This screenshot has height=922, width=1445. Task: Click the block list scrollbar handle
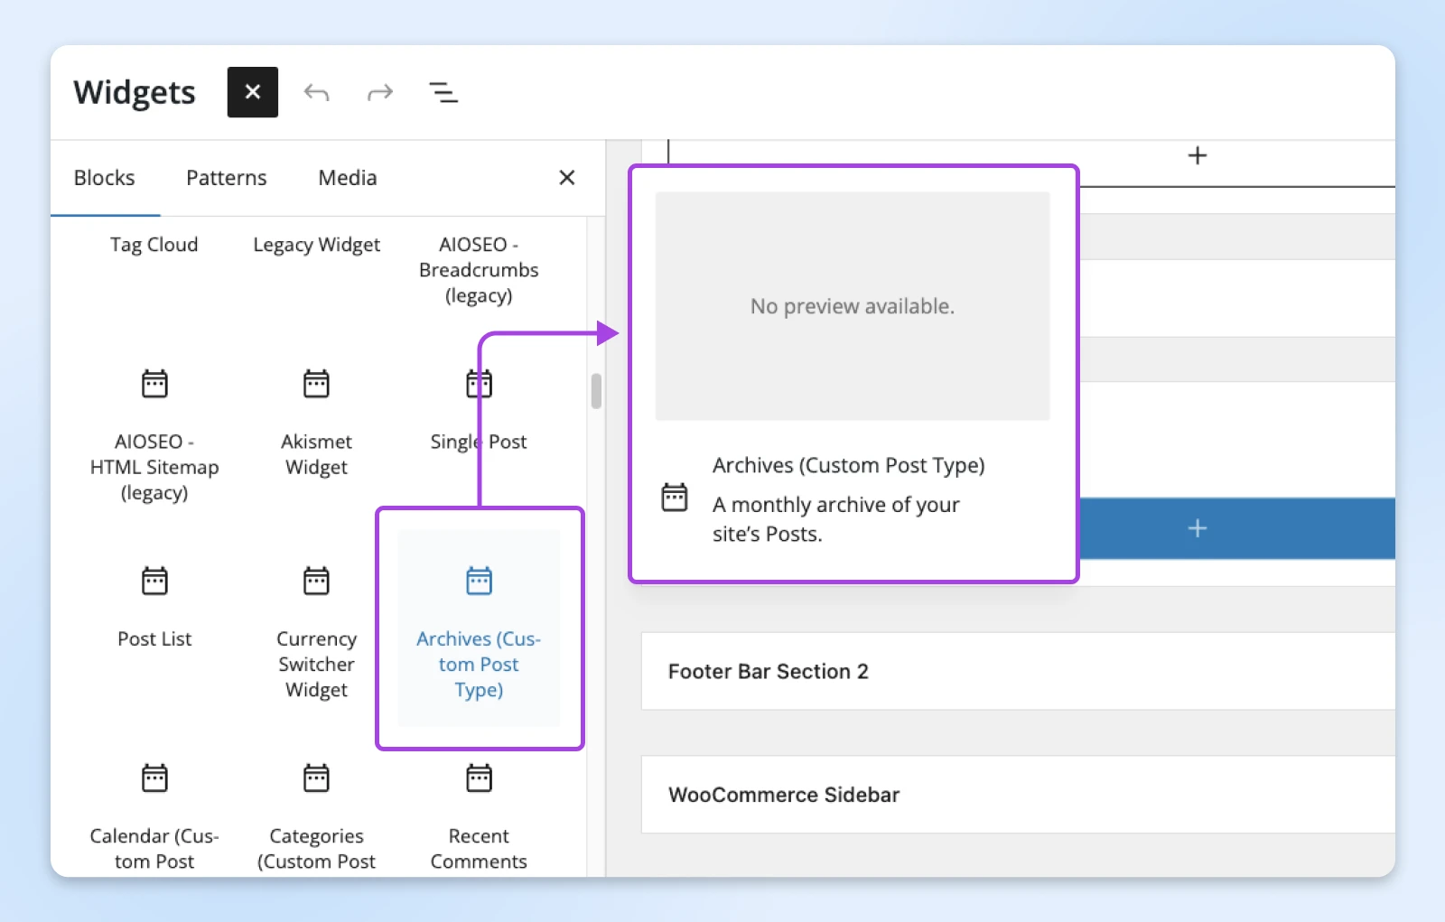tap(596, 391)
